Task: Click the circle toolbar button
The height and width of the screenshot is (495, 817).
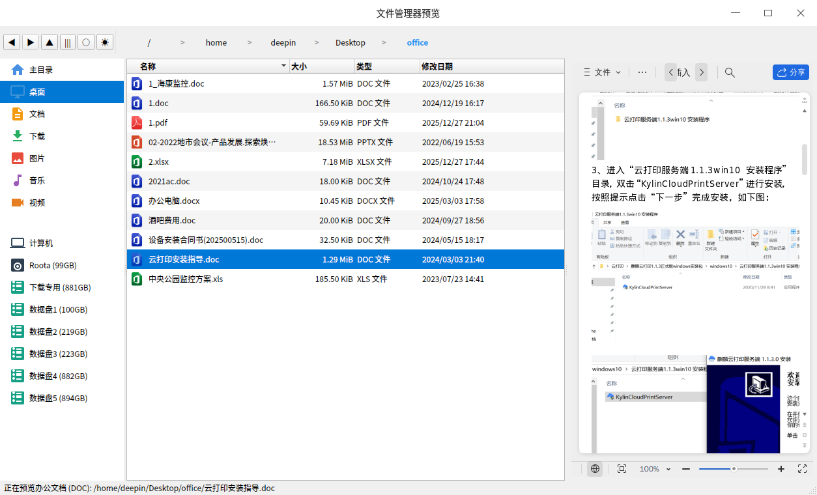Action: [86, 42]
